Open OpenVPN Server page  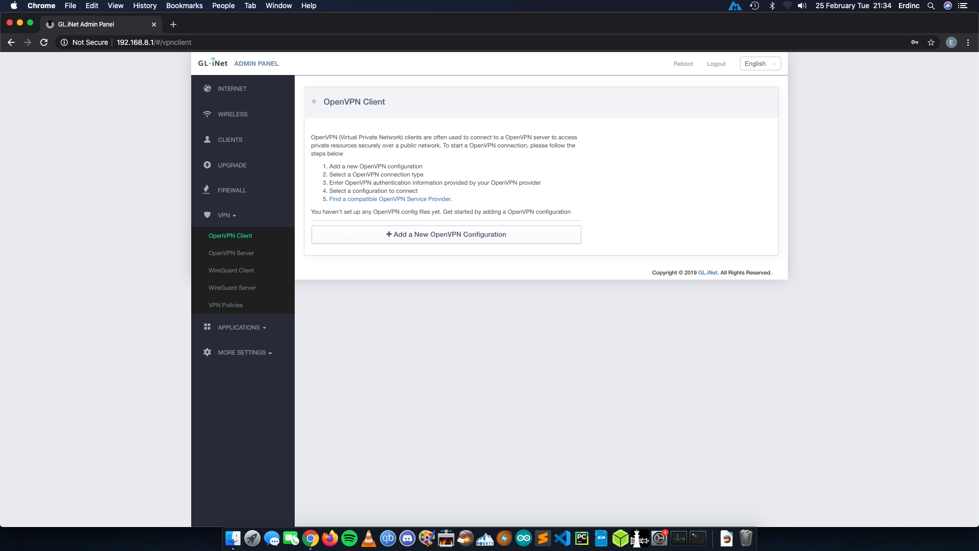tap(231, 253)
